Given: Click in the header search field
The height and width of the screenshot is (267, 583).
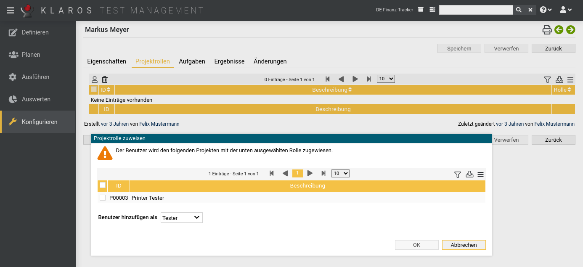Looking at the screenshot, I should pyautogui.click(x=476, y=10).
